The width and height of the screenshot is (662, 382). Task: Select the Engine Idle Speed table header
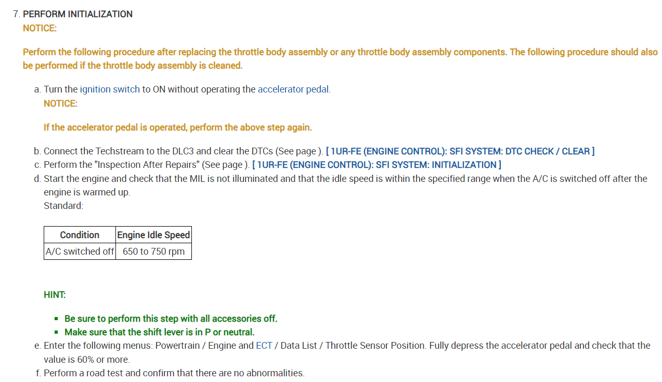click(x=153, y=235)
